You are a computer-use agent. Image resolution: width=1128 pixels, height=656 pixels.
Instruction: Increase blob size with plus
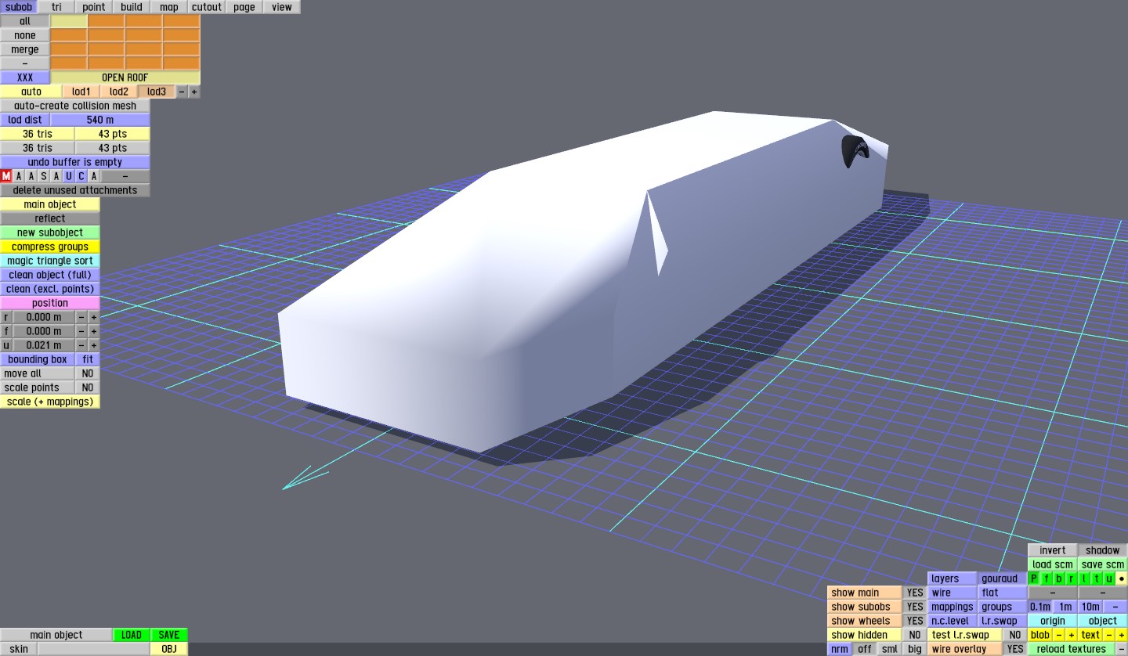click(1072, 635)
